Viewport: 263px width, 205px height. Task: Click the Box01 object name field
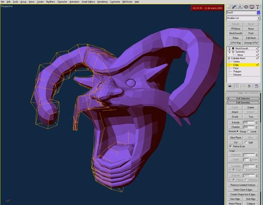point(241,13)
